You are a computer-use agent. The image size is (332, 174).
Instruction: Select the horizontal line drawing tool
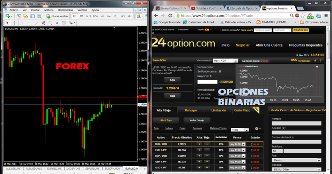[30, 23]
